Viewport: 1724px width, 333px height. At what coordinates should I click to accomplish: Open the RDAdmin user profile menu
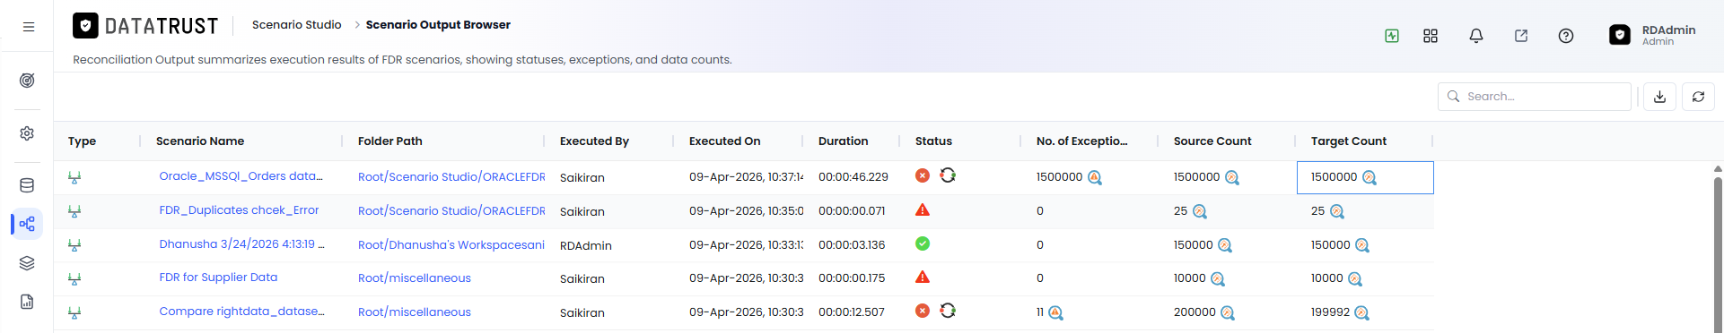[x=1652, y=35]
